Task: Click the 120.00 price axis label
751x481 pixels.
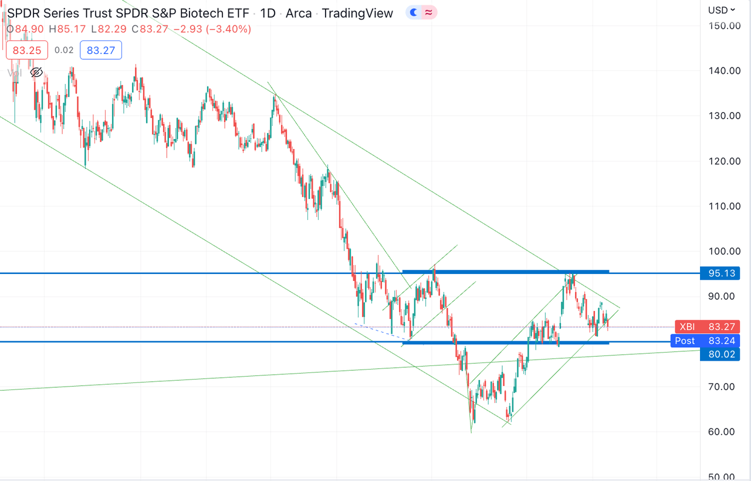Action: click(724, 161)
